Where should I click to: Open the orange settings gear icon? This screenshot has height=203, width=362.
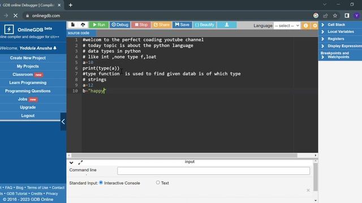(x=314, y=25)
